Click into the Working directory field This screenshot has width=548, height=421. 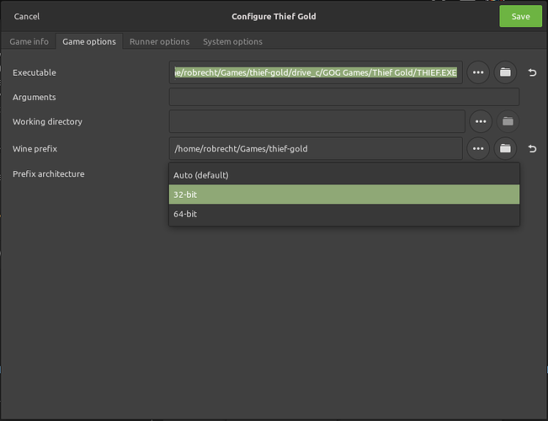click(x=317, y=121)
